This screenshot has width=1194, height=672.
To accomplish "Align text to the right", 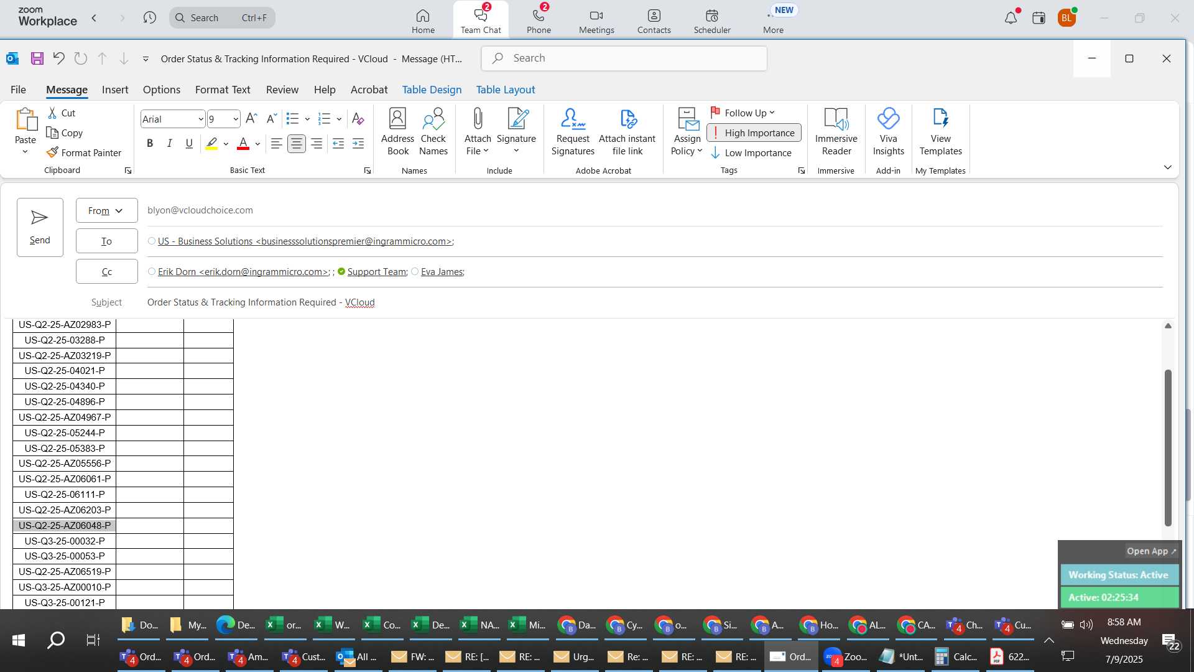I will (x=317, y=144).
